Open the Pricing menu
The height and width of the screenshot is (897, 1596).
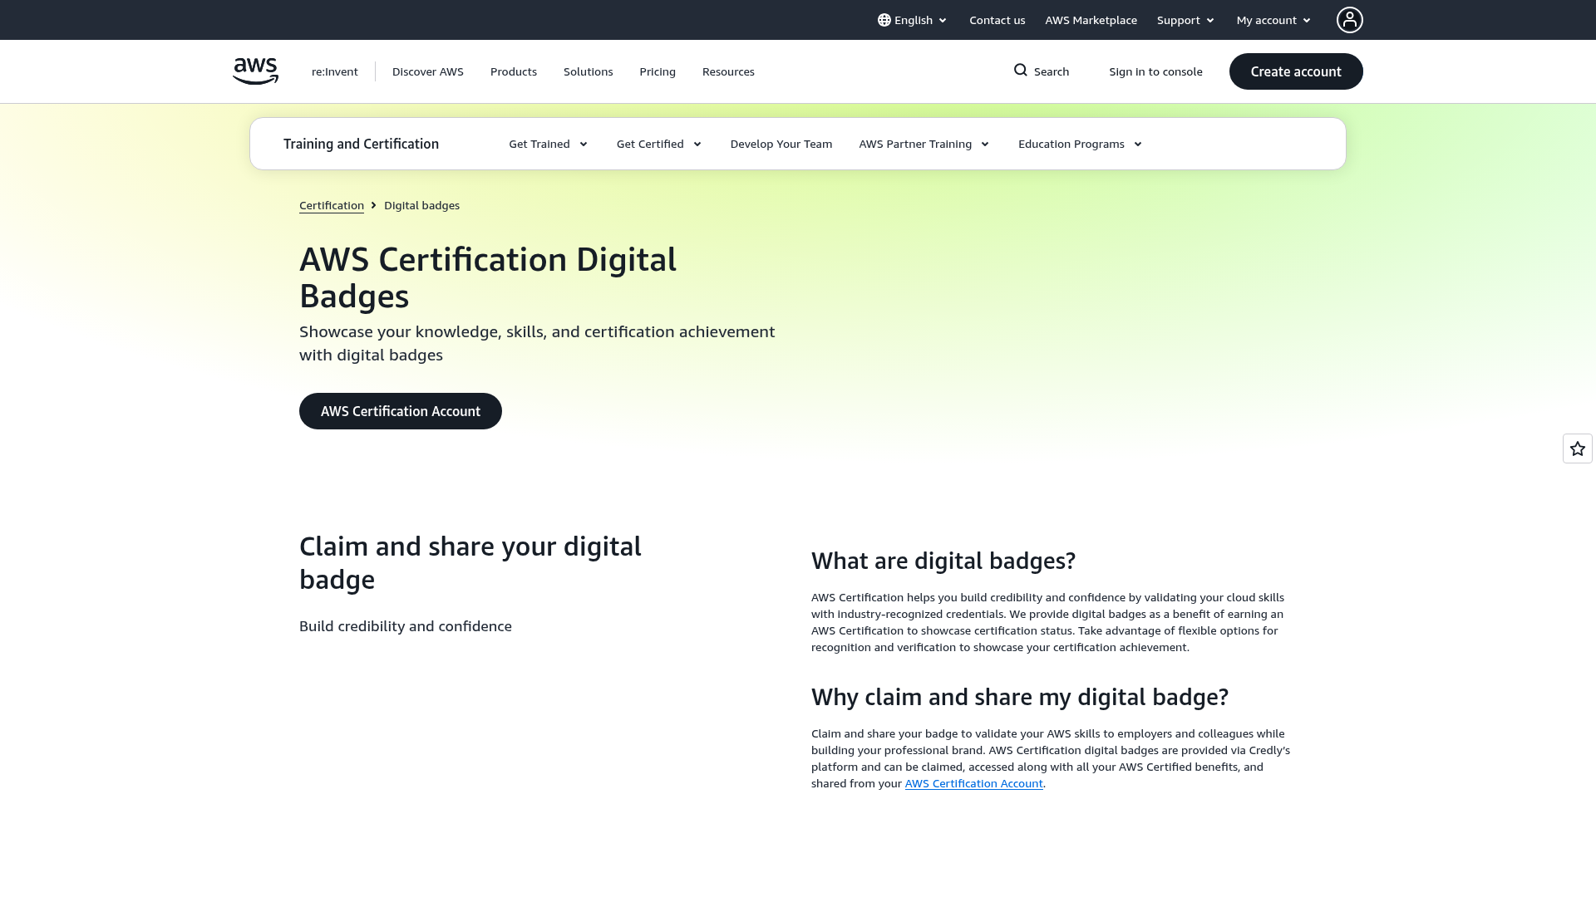point(658,71)
